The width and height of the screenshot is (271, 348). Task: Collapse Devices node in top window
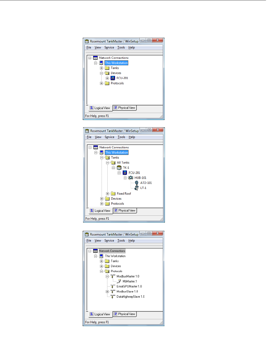pyautogui.click(x=101, y=73)
